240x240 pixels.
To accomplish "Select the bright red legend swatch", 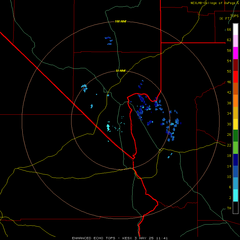I will click(x=235, y=77).
